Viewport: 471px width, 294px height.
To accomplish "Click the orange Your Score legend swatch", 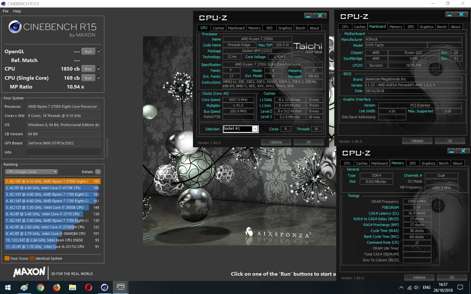I will tap(7, 258).
